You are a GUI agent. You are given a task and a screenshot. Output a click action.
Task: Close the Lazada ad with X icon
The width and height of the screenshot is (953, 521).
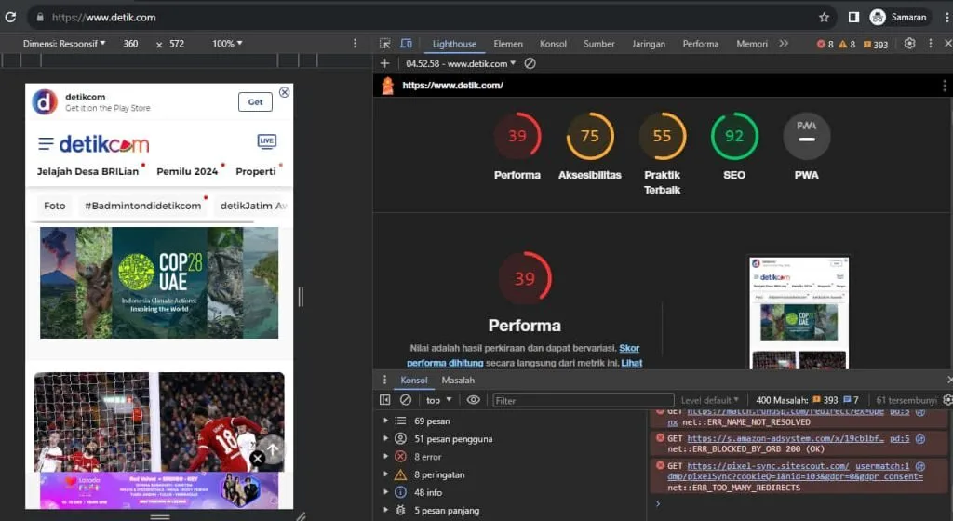257,459
